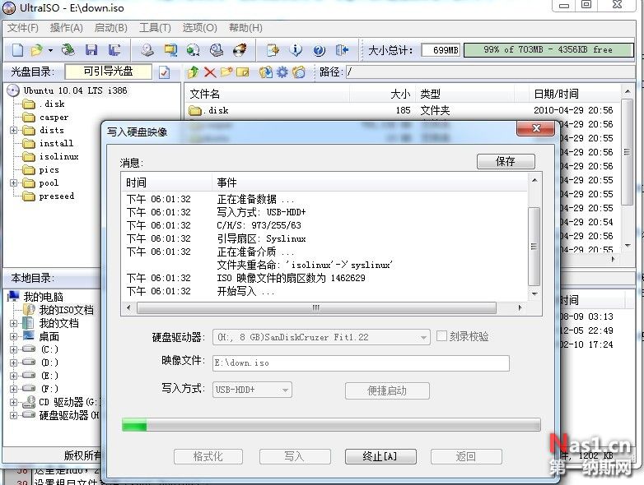Open the Help question-mark icon
The height and width of the screenshot is (485, 644).
point(320,50)
